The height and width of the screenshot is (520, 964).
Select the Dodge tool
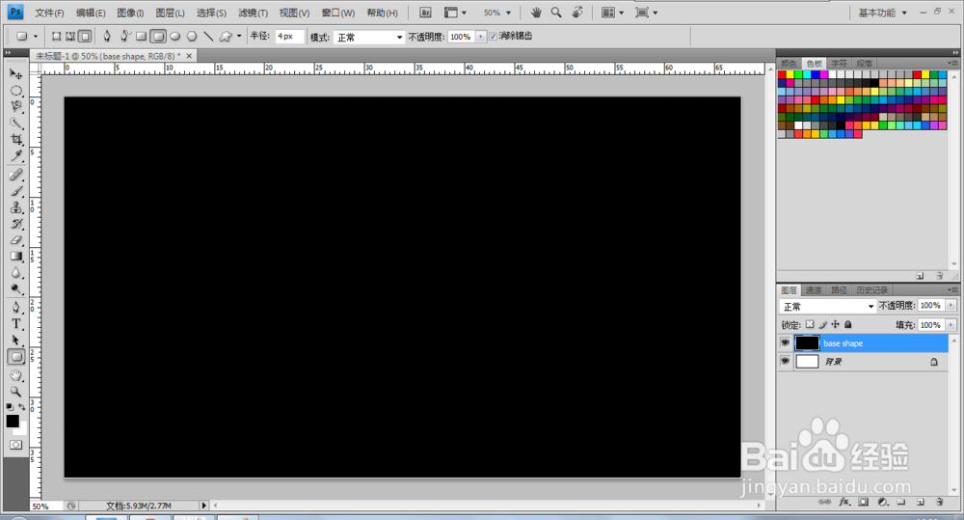16,289
